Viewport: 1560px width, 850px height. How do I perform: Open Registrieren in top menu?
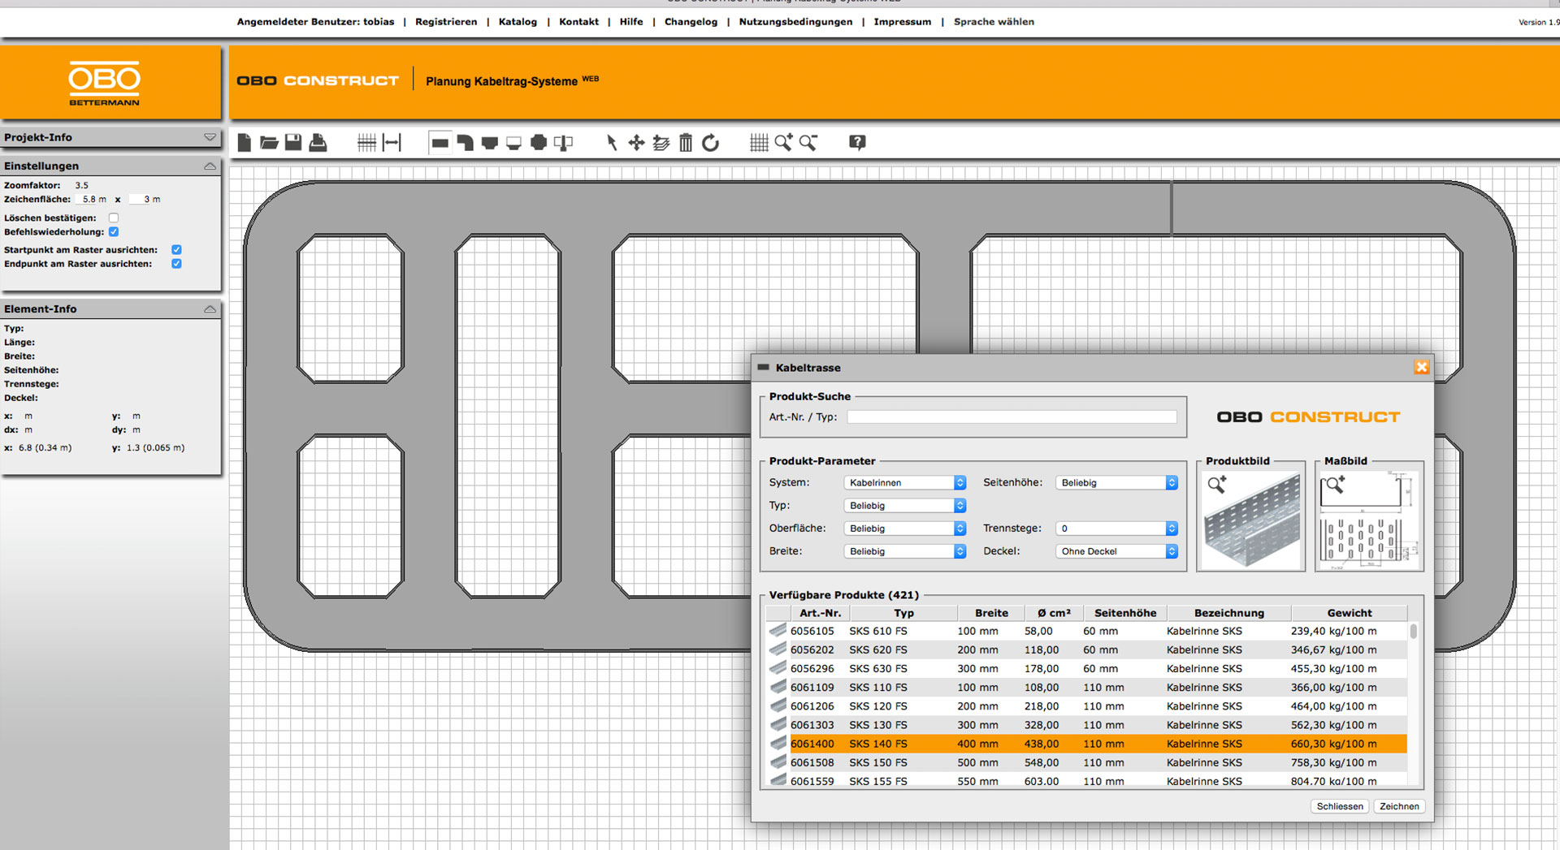click(x=446, y=22)
